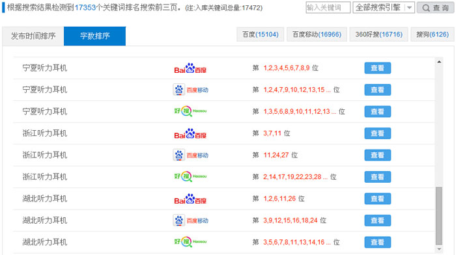
Task: Click ranking text 3,9,12,15,16,18,24
Action: tap(291, 221)
